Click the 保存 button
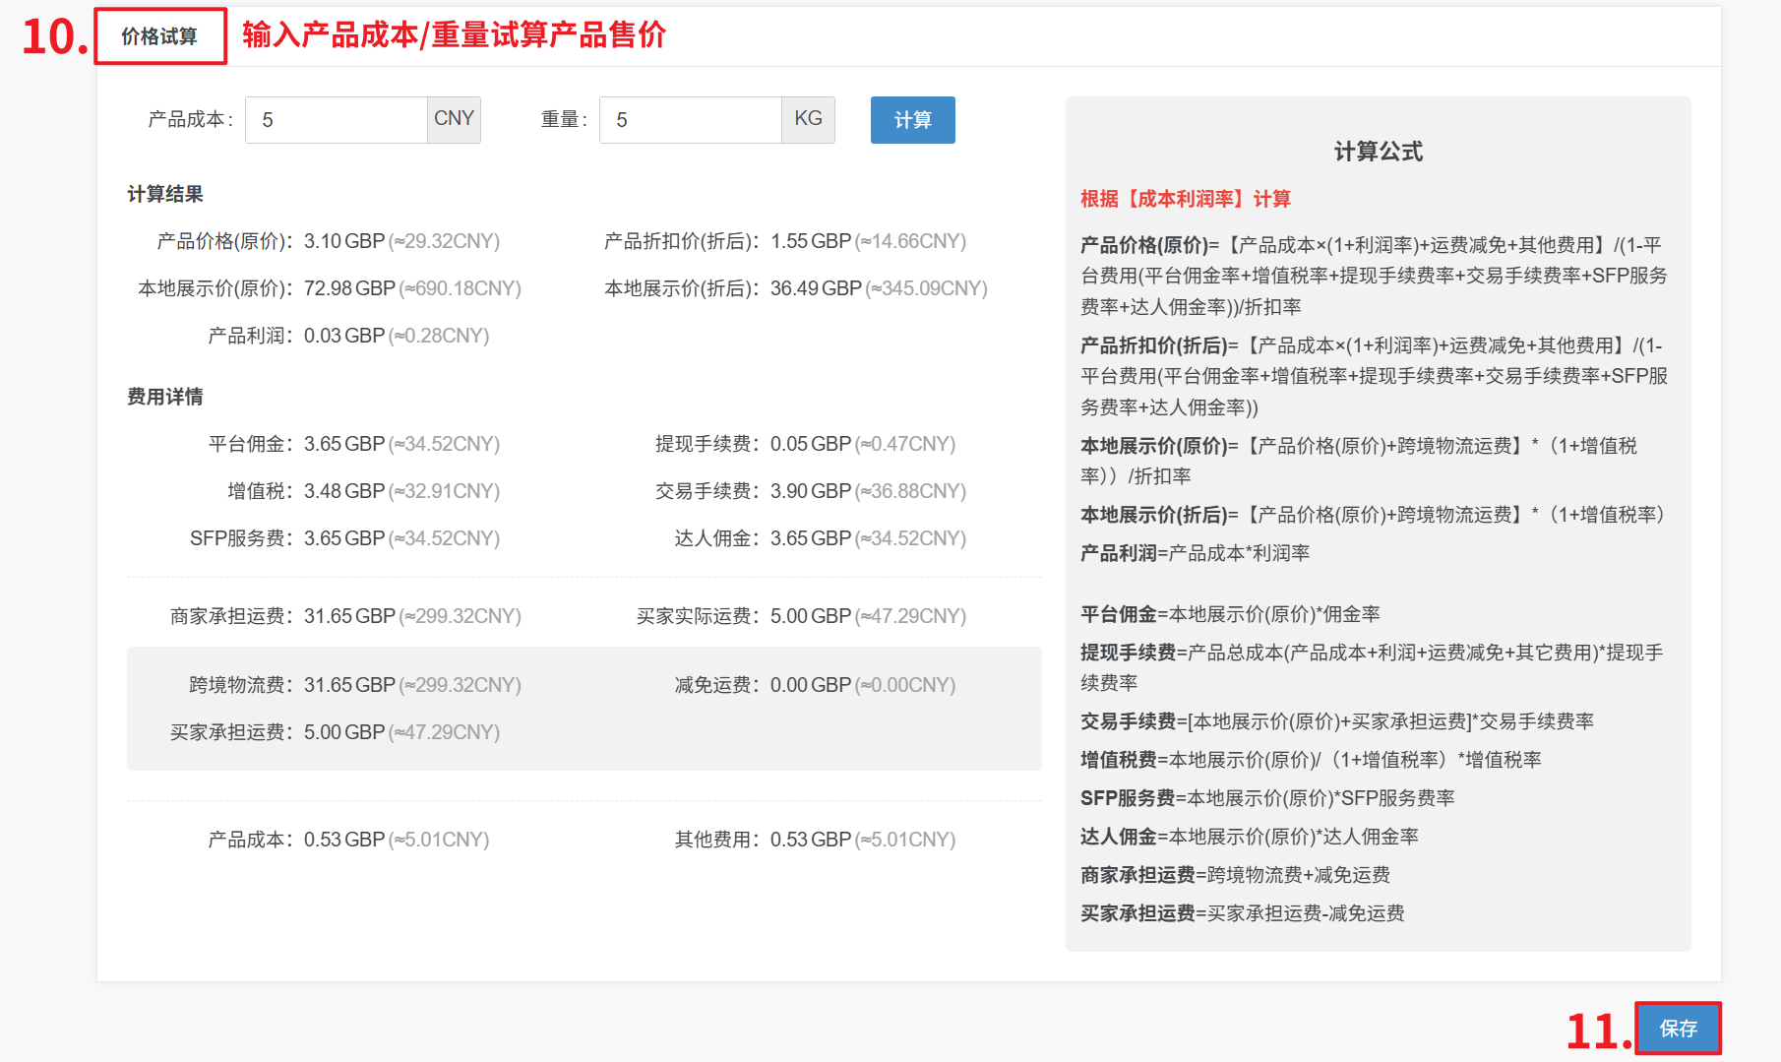Image resolution: width=1781 pixels, height=1062 pixels. (x=1678, y=1029)
